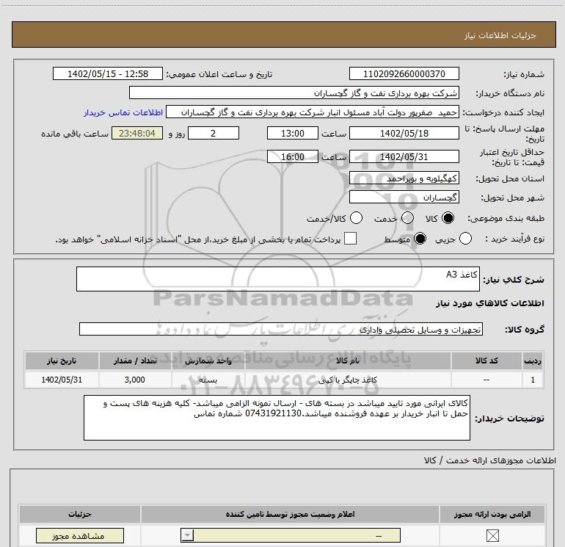Click the شهر محل تحویل field گچساران
The height and width of the screenshot is (547, 565).
click(x=404, y=197)
